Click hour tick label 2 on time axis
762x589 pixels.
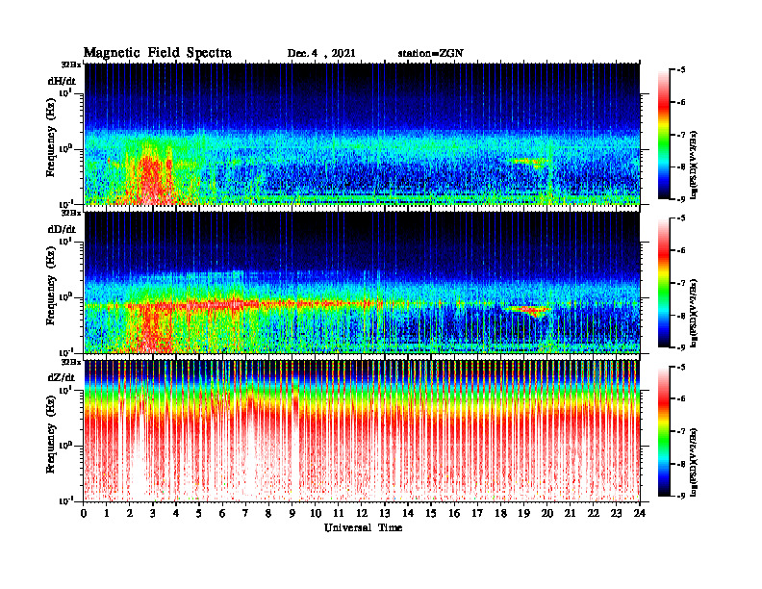pos(130,513)
